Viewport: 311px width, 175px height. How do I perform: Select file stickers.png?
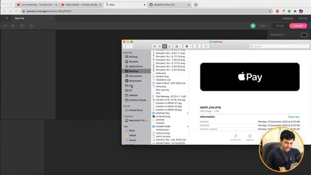click(162, 76)
